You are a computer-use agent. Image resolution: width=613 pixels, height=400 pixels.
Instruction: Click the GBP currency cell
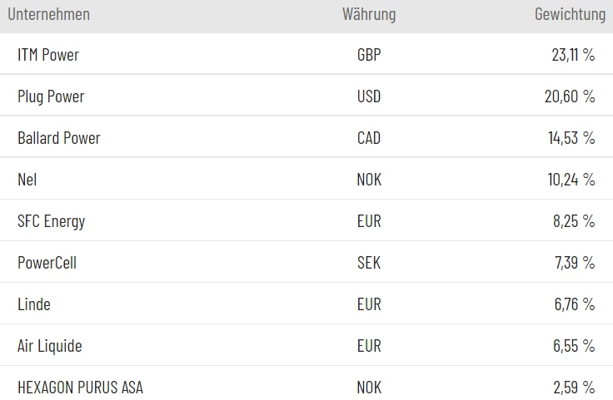coord(368,55)
